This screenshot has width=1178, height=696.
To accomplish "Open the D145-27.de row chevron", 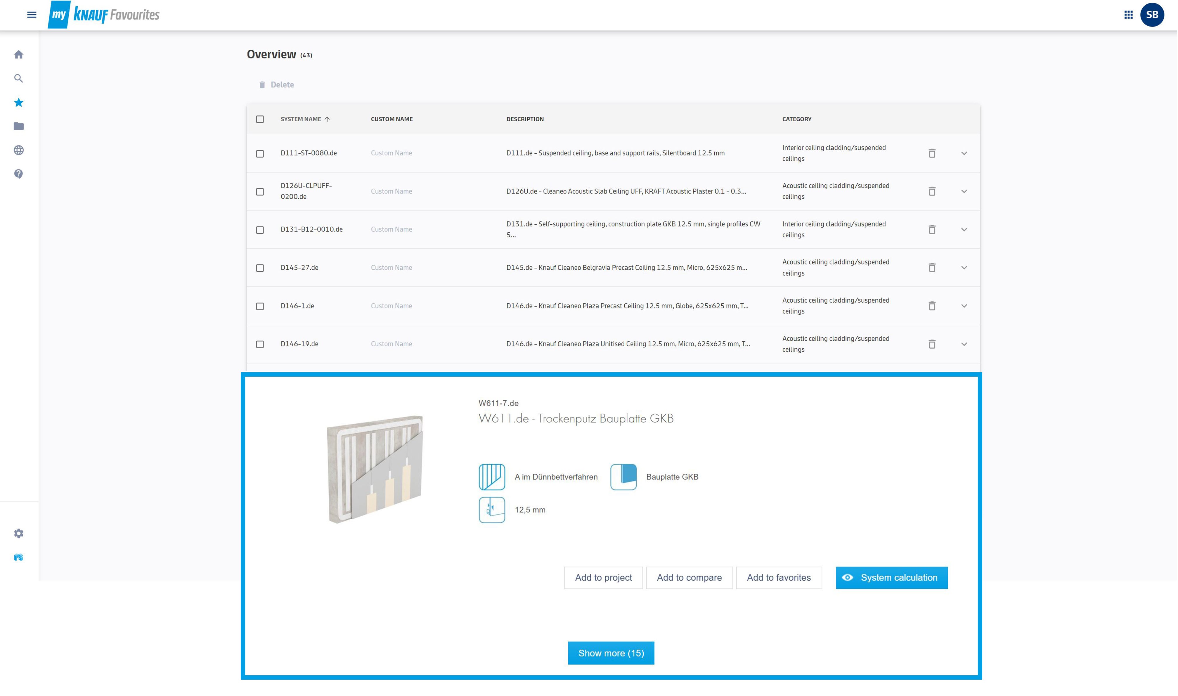I will (965, 268).
